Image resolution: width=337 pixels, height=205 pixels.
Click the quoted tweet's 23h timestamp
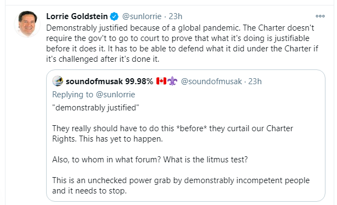tap(255, 81)
